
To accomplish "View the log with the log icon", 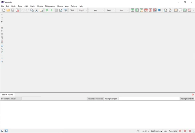I will pos(65,10).
